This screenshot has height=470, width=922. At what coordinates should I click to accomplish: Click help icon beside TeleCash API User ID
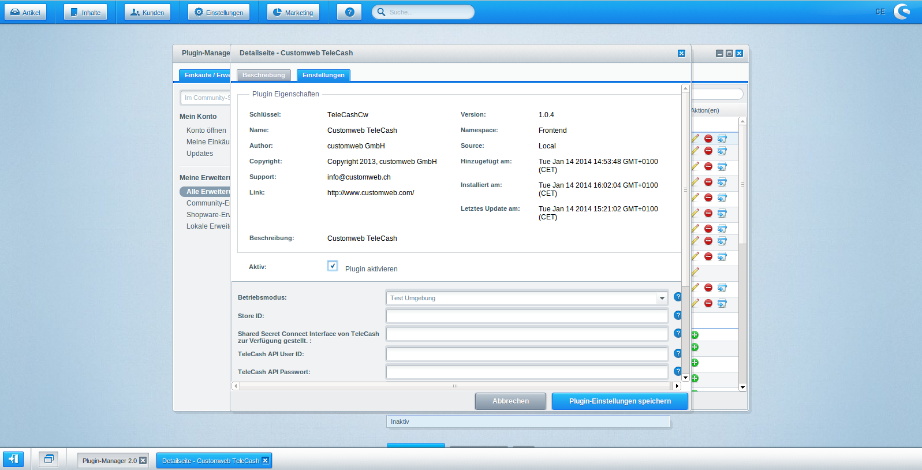click(x=678, y=353)
